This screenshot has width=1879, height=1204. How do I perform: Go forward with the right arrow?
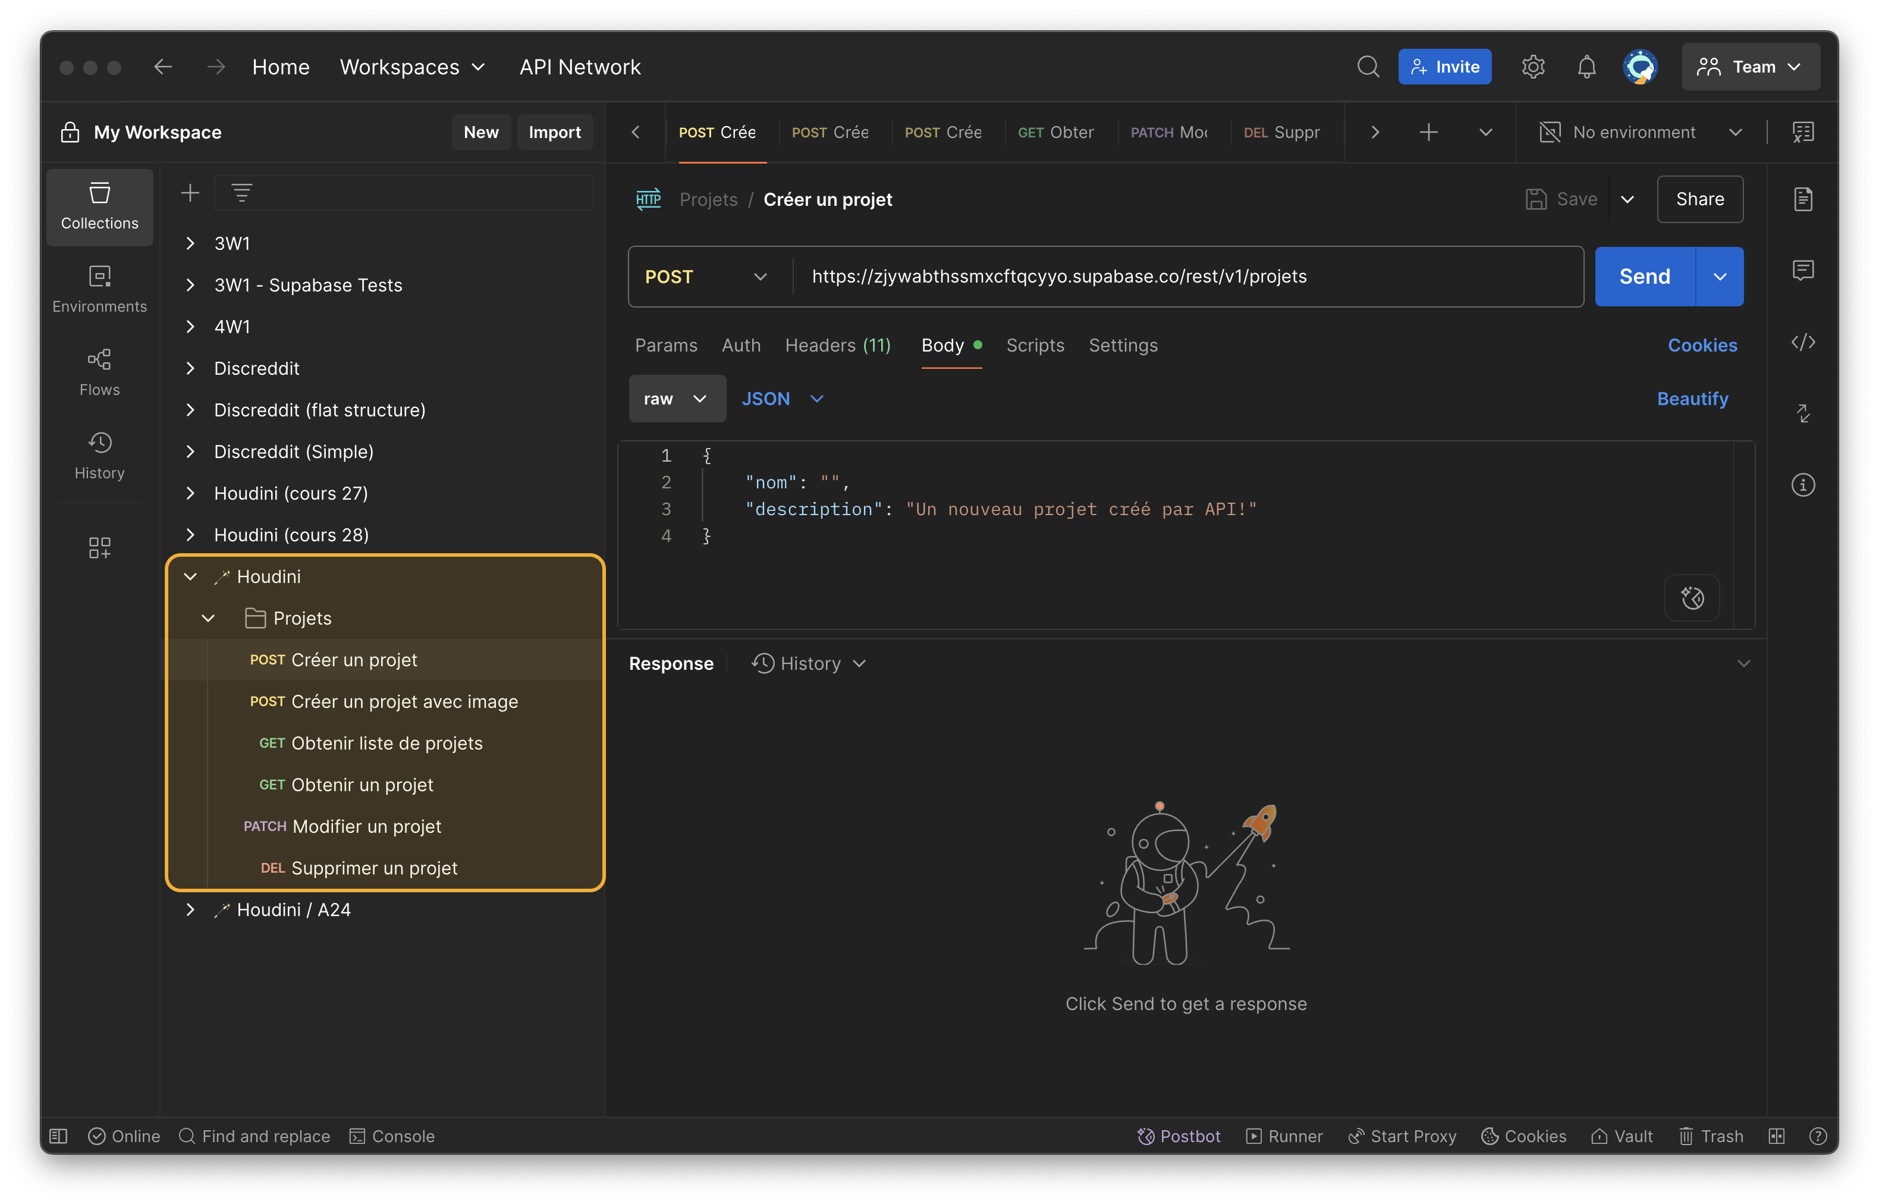pos(216,67)
